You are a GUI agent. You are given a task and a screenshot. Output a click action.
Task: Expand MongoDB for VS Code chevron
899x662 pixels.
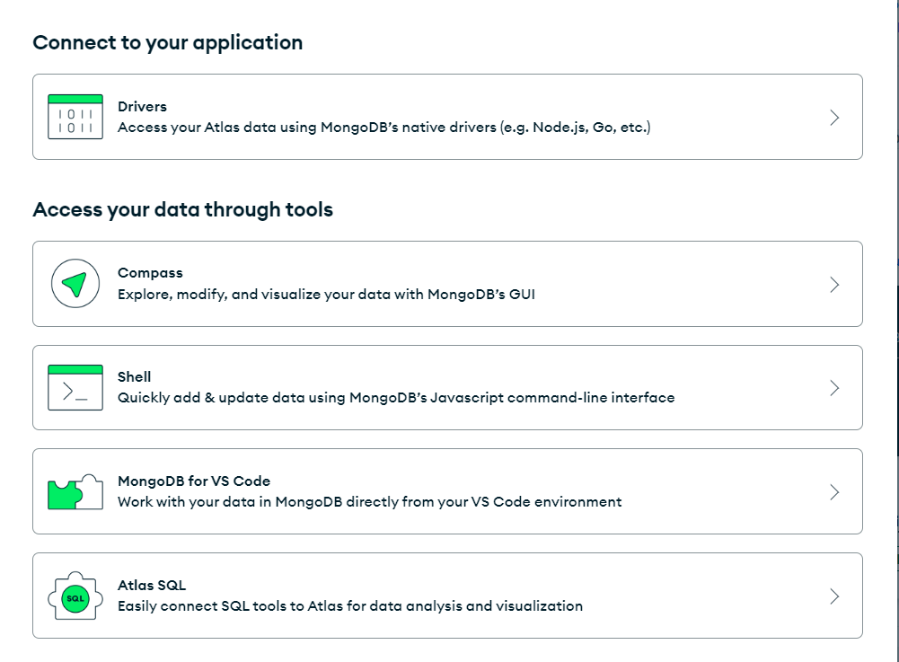(834, 492)
